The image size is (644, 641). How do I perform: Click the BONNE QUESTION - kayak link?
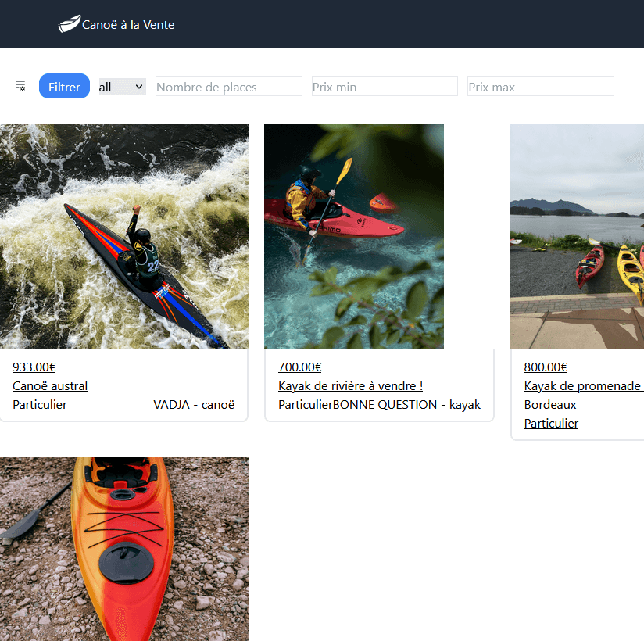click(406, 405)
